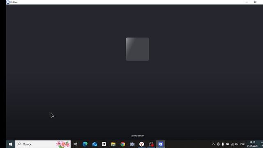Open the notification center icon

(262, 144)
